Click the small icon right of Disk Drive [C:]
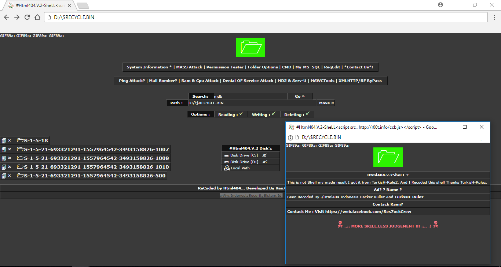This screenshot has height=267, width=501. coord(265,155)
